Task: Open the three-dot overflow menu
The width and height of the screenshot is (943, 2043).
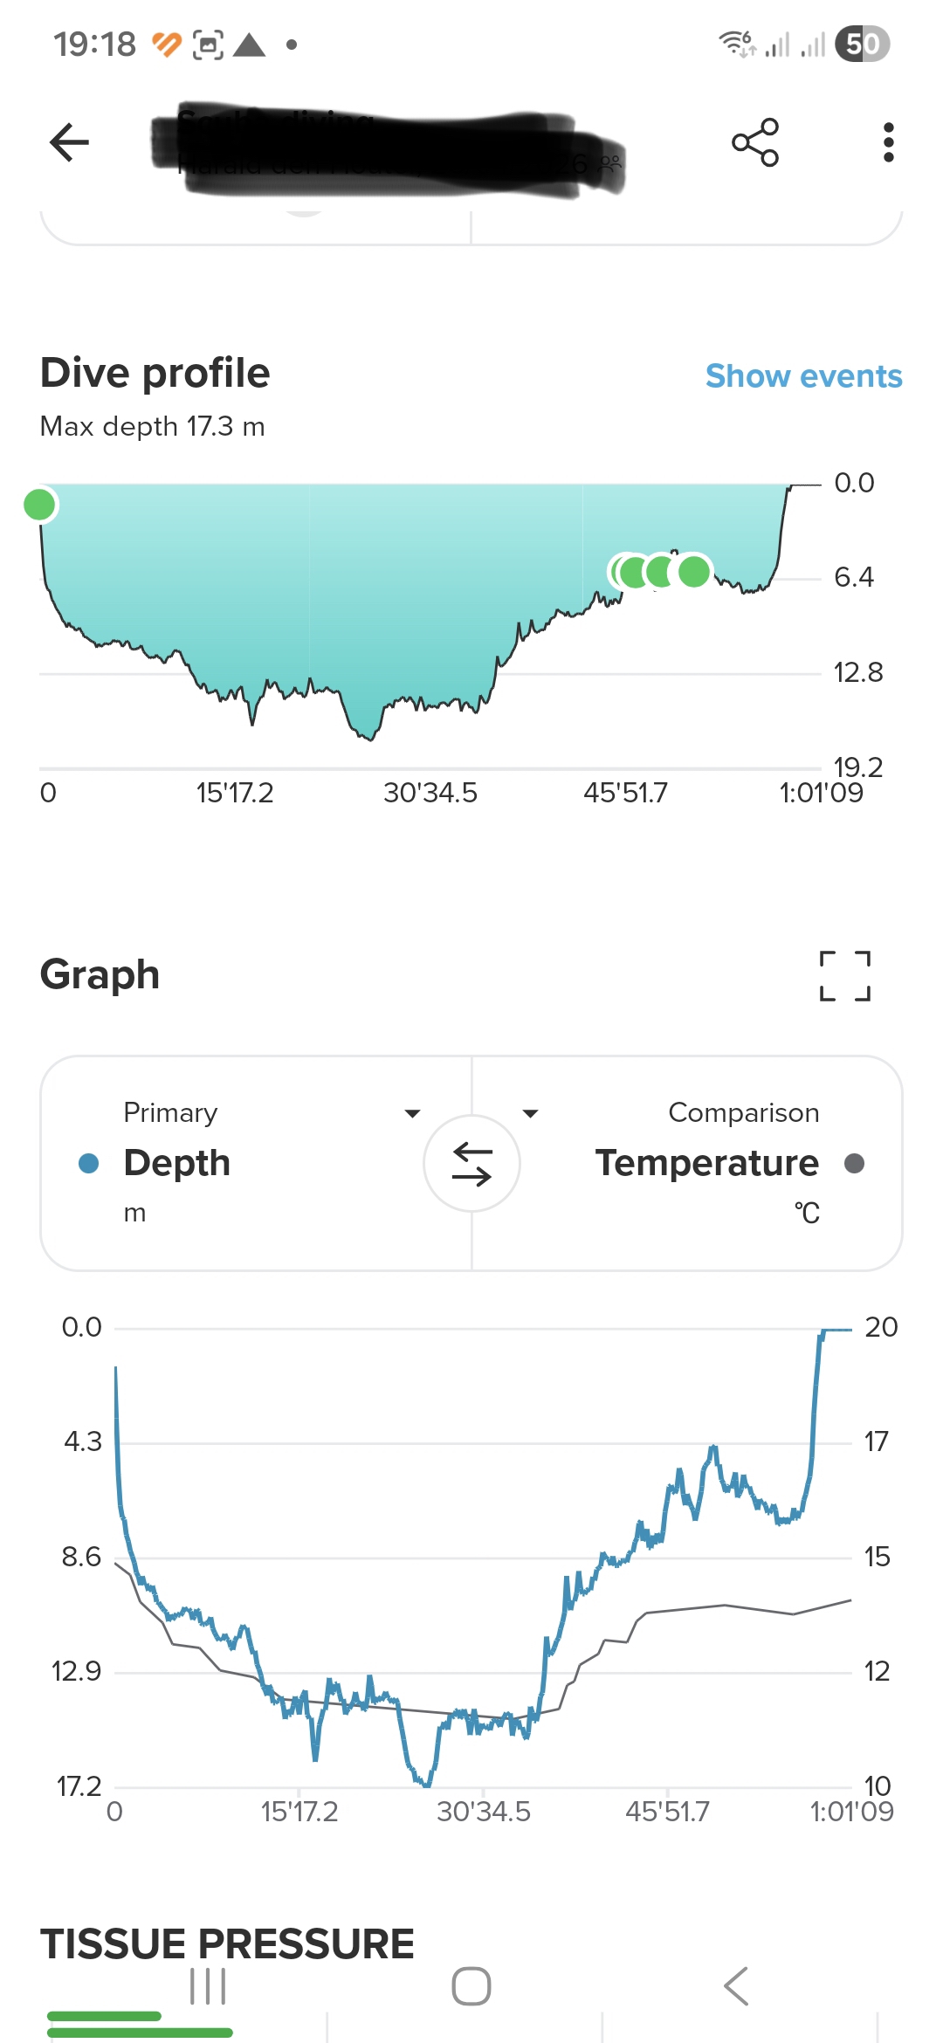Action: pos(888,142)
